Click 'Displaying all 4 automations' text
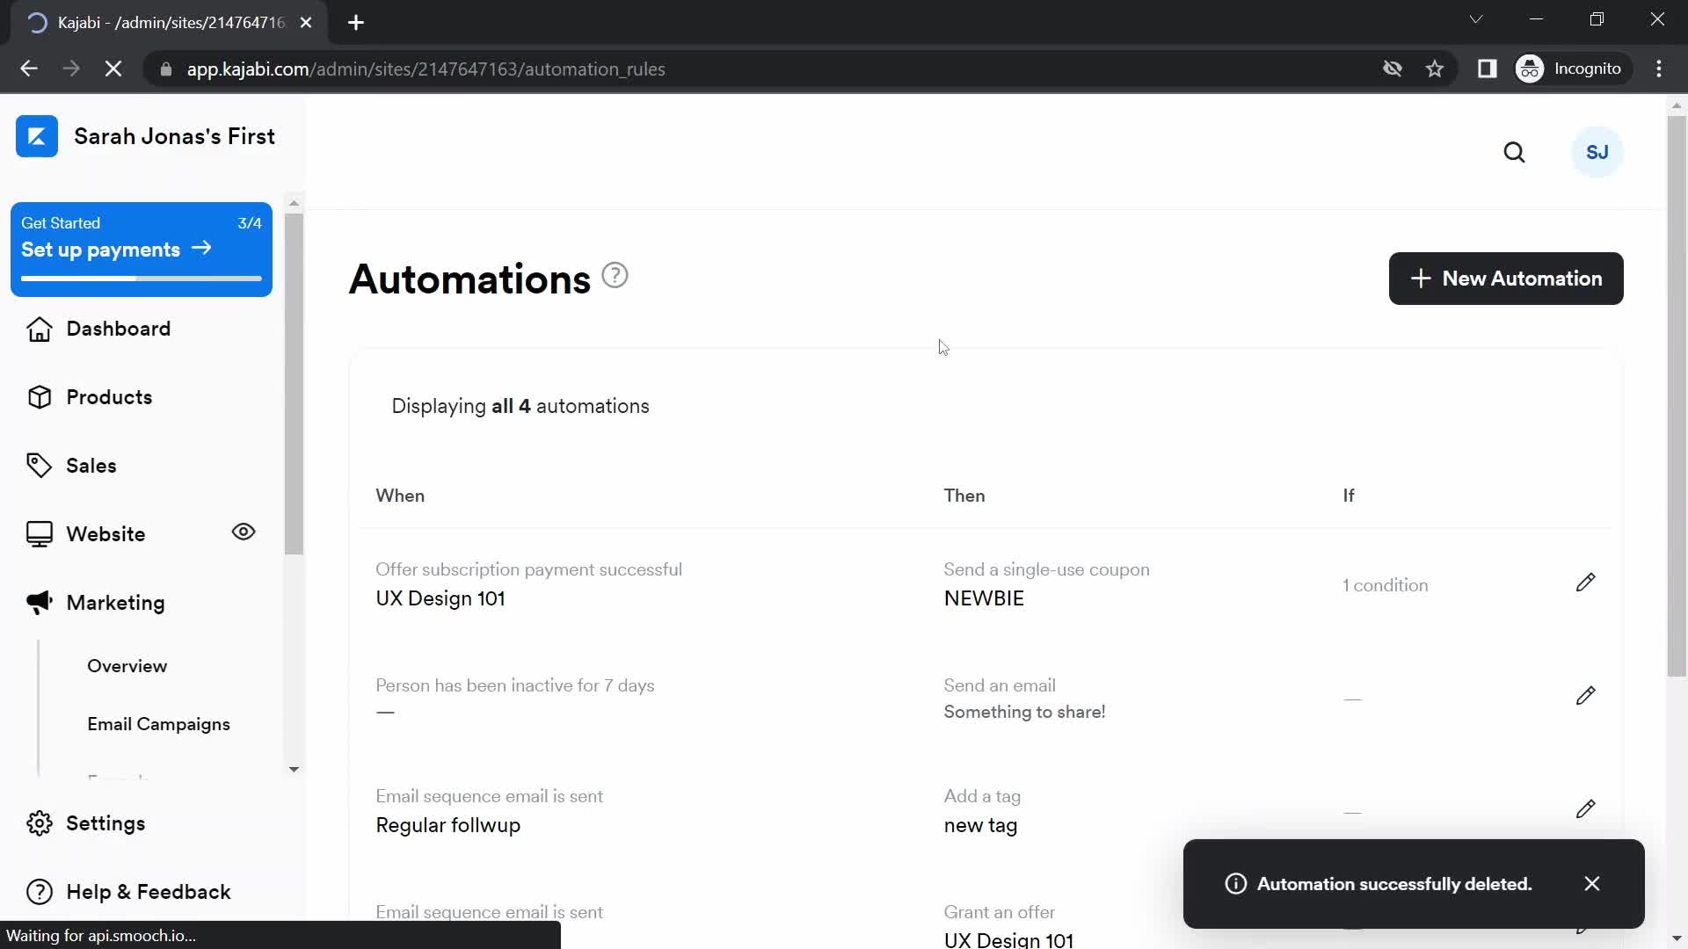 [520, 406]
